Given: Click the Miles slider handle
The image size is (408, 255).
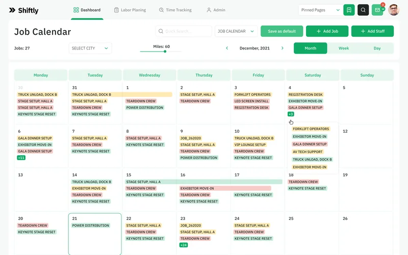Looking at the screenshot, I should (165, 52).
